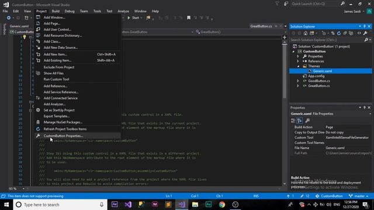Click the Property Pages wrench icon in Properties panel
Image resolution: width=374 pixels, height=210 pixels.
click(307, 121)
